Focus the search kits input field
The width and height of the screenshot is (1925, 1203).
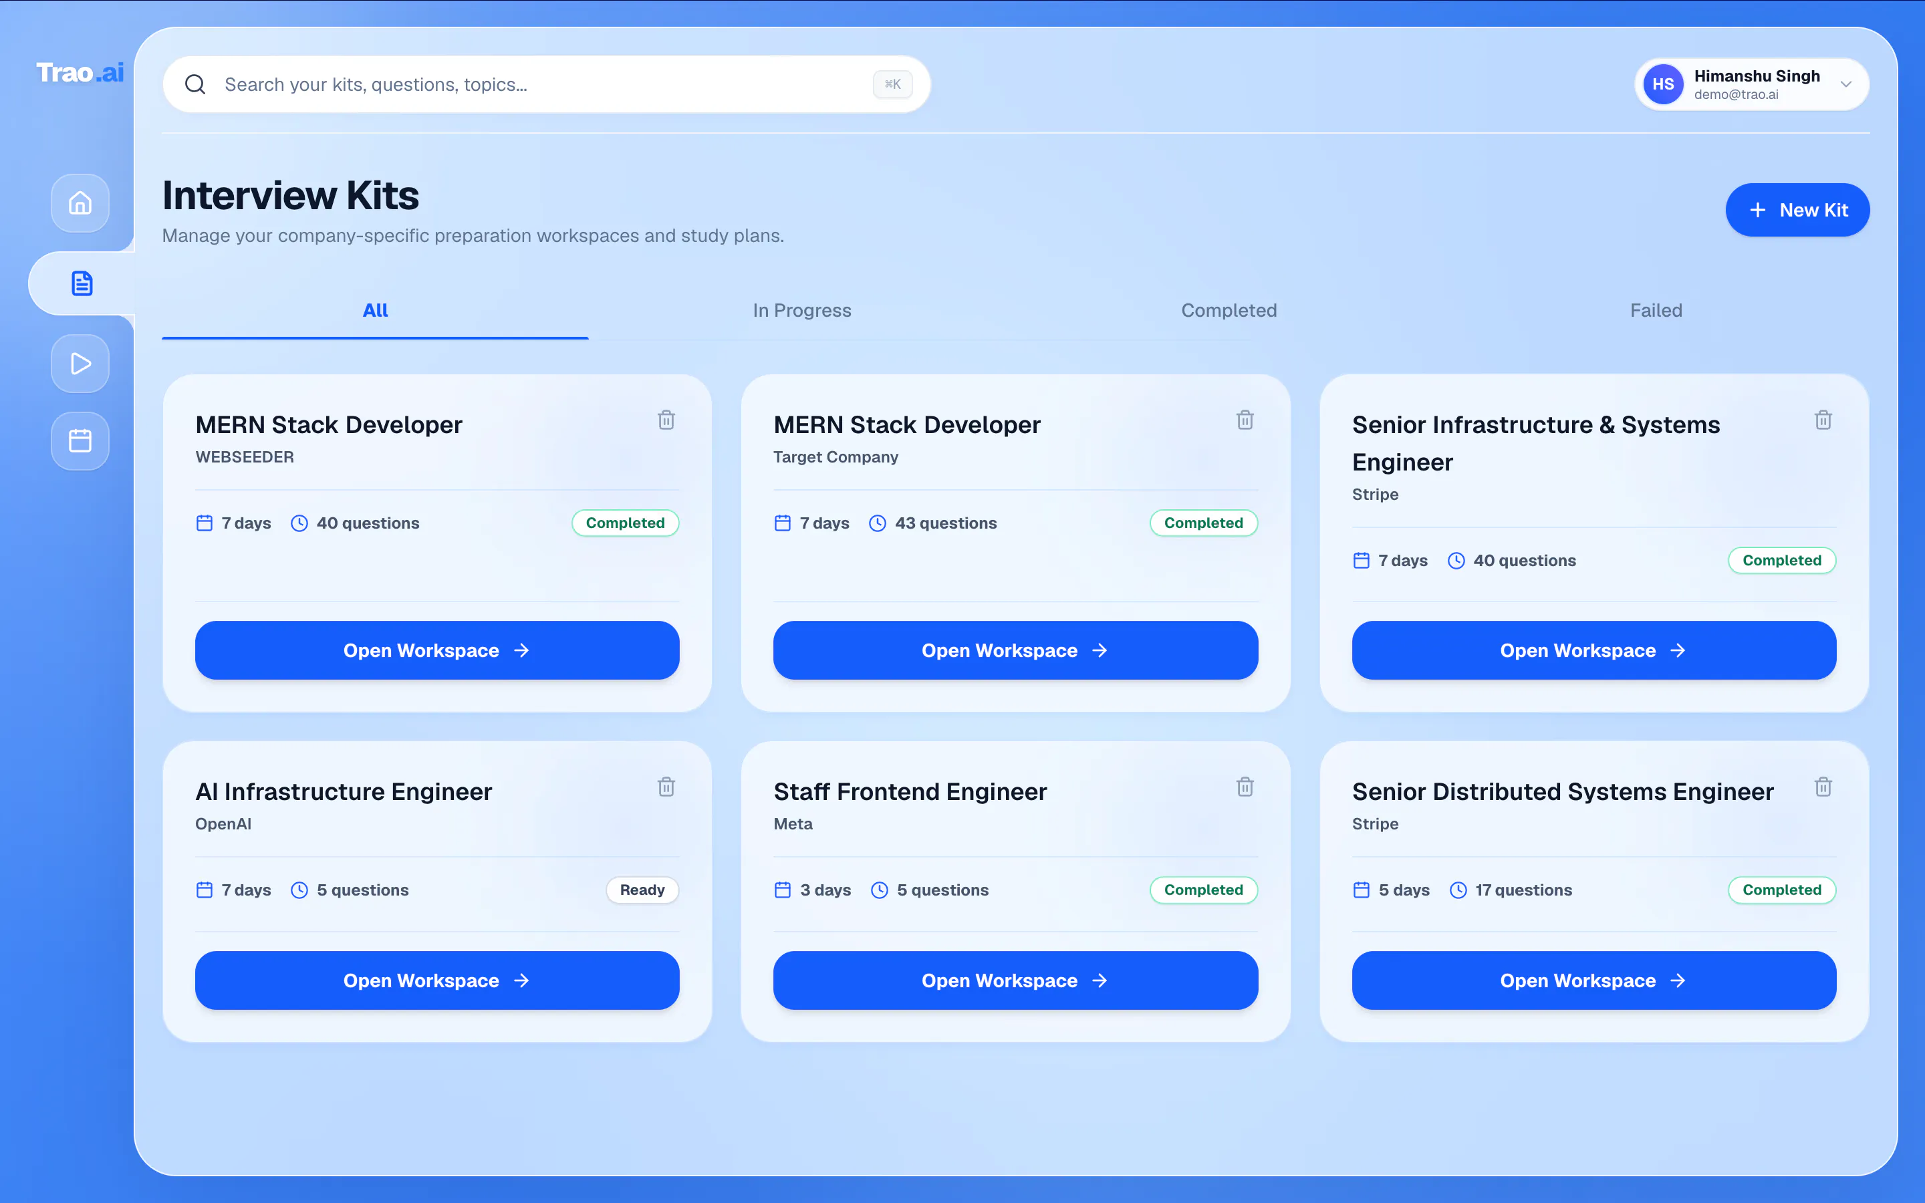[x=547, y=84]
